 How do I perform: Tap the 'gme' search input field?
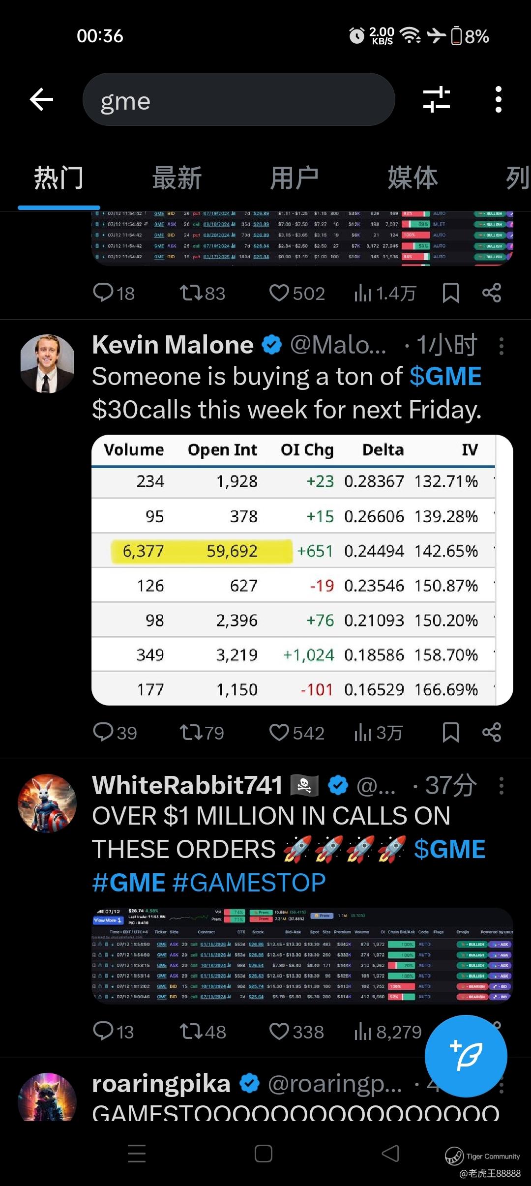point(238,99)
